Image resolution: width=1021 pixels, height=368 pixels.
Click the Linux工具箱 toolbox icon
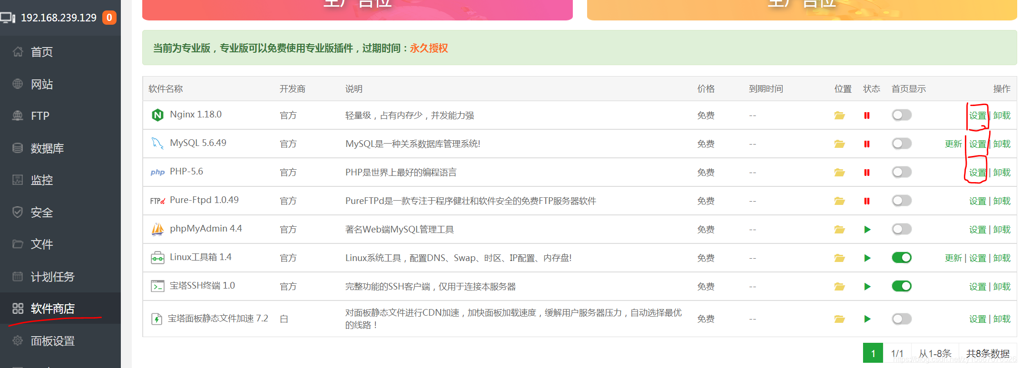coord(157,258)
